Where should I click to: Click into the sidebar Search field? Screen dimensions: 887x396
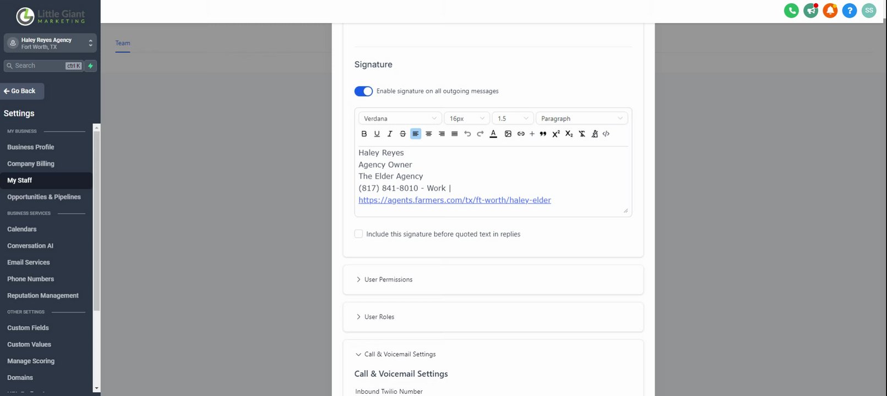coord(43,65)
